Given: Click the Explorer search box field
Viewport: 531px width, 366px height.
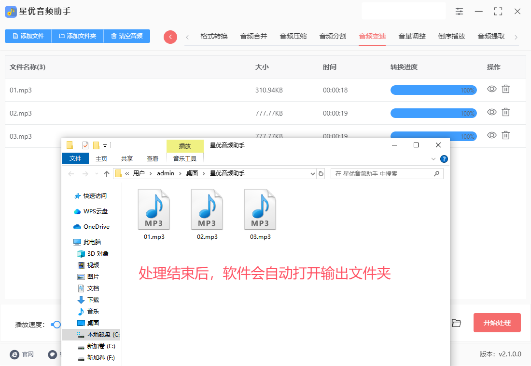Looking at the screenshot, I should (x=387, y=174).
